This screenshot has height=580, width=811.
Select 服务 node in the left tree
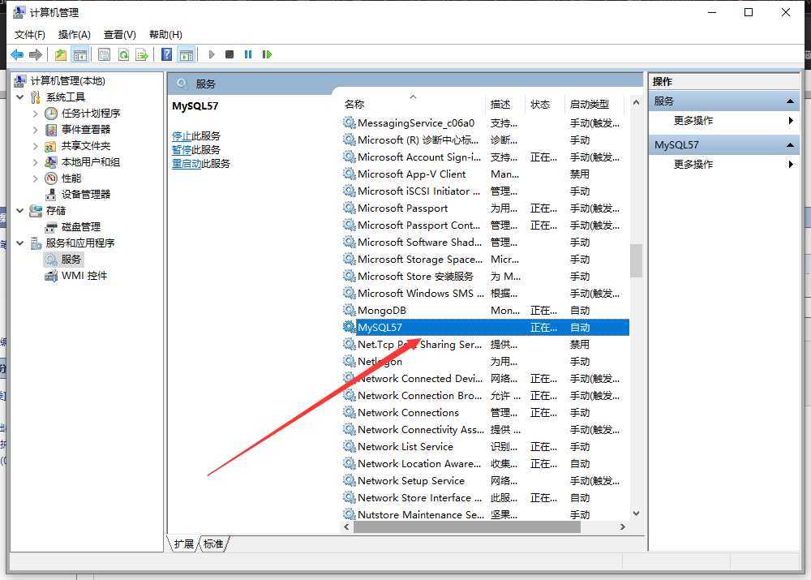point(71,260)
